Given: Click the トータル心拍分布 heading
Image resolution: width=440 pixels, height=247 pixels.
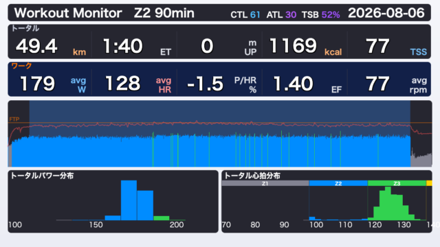Looking at the screenshot, I should click(x=252, y=176).
